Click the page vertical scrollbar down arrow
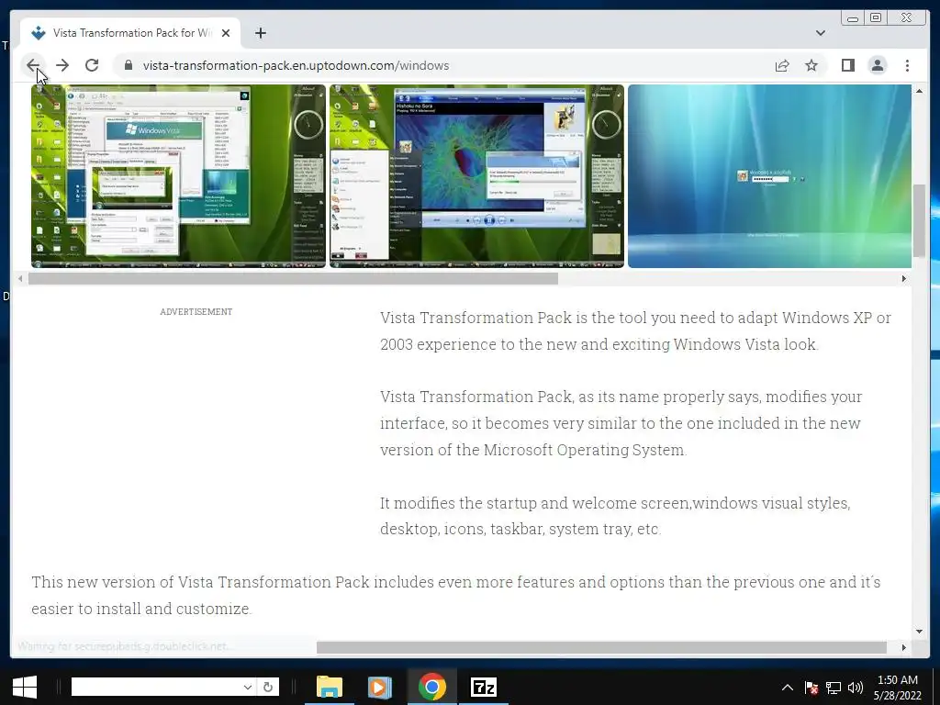The image size is (940, 705). click(920, 631)
